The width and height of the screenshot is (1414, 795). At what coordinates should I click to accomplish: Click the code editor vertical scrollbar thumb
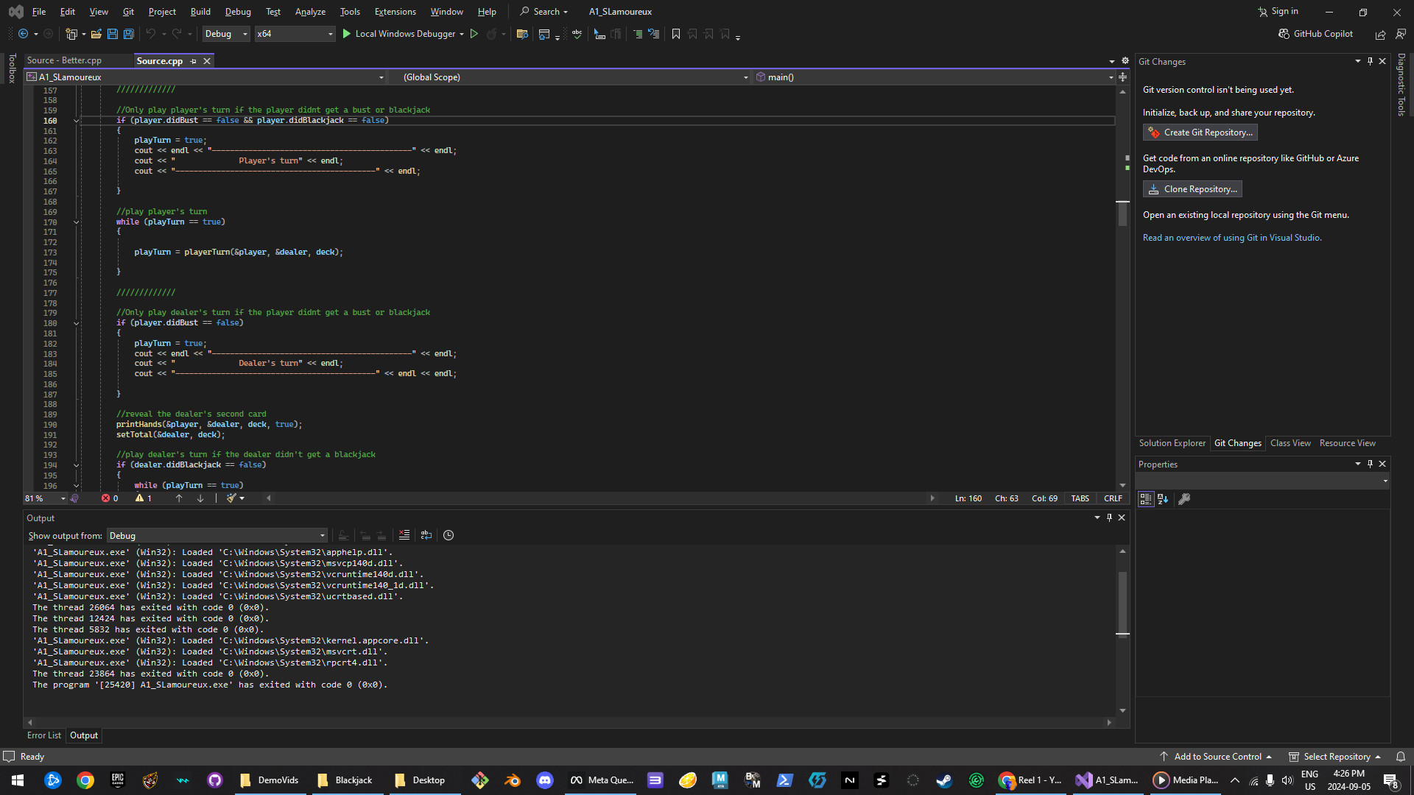(1122, 213)
